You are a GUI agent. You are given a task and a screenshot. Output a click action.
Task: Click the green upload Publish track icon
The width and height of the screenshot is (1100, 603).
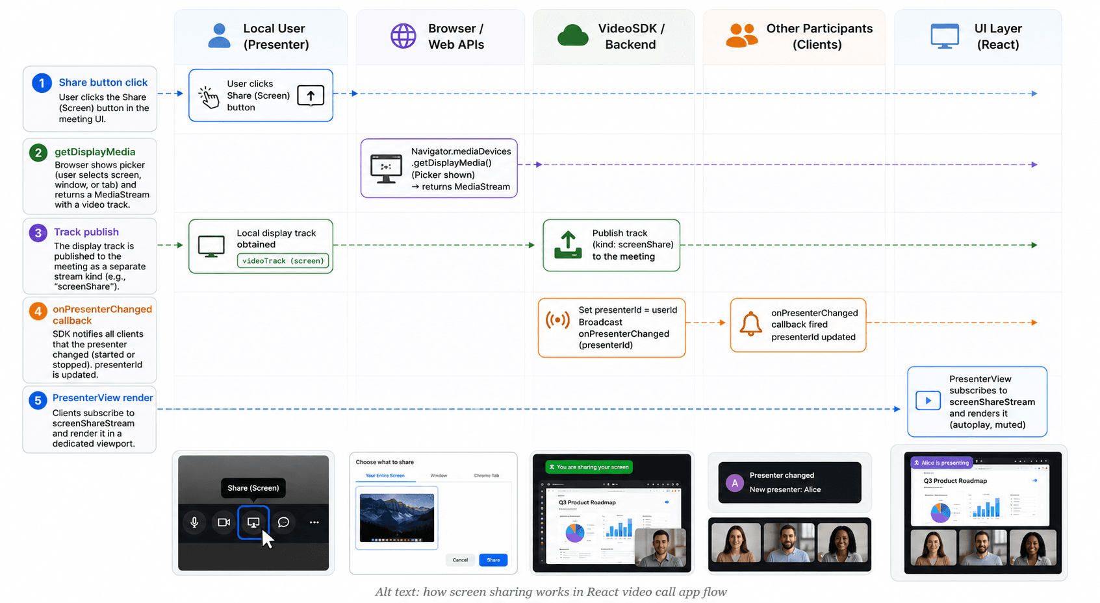tap(568, 245)
